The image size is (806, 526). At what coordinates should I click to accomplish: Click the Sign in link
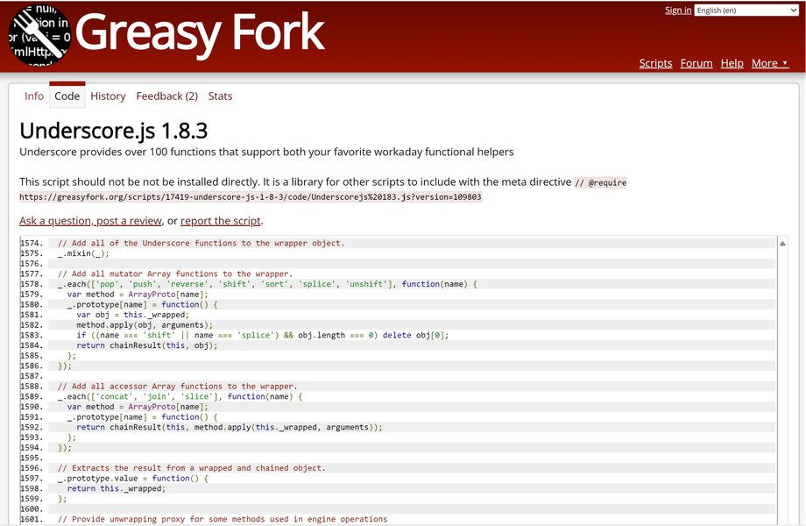click(x=678, y=11)
